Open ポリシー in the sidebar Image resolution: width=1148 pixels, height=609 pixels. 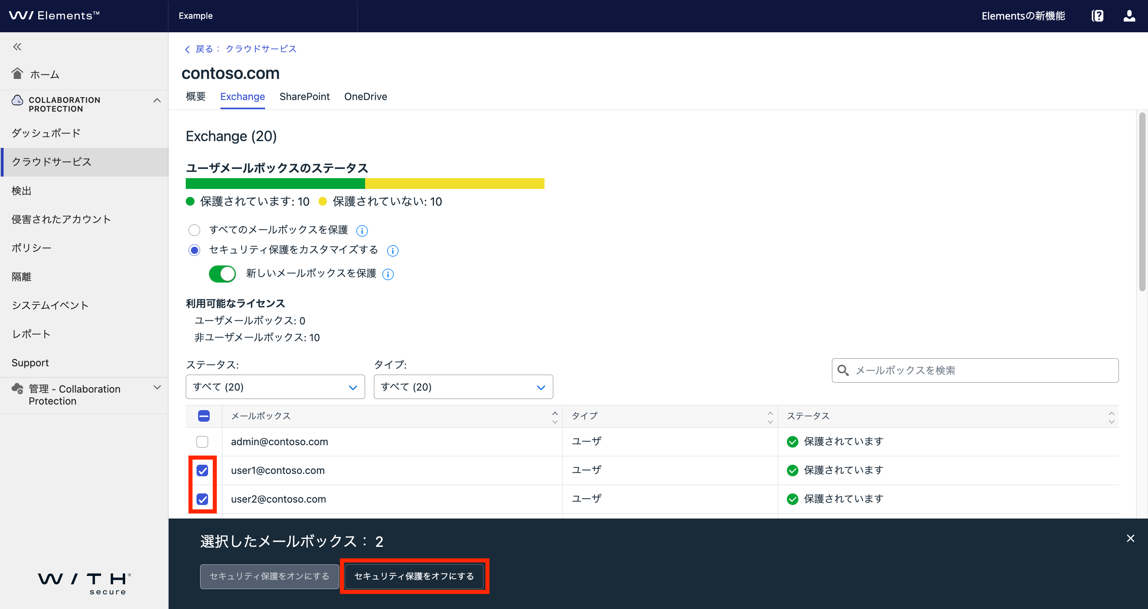(84, 248)
